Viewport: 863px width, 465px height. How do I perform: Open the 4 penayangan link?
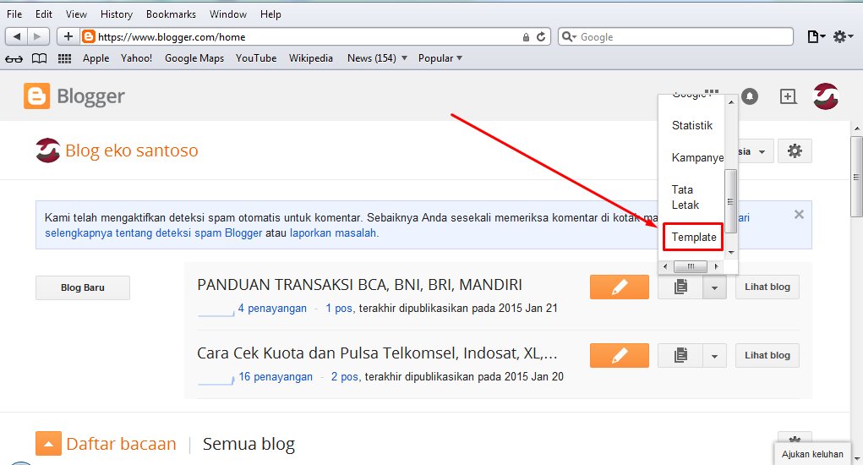point(272,308)
